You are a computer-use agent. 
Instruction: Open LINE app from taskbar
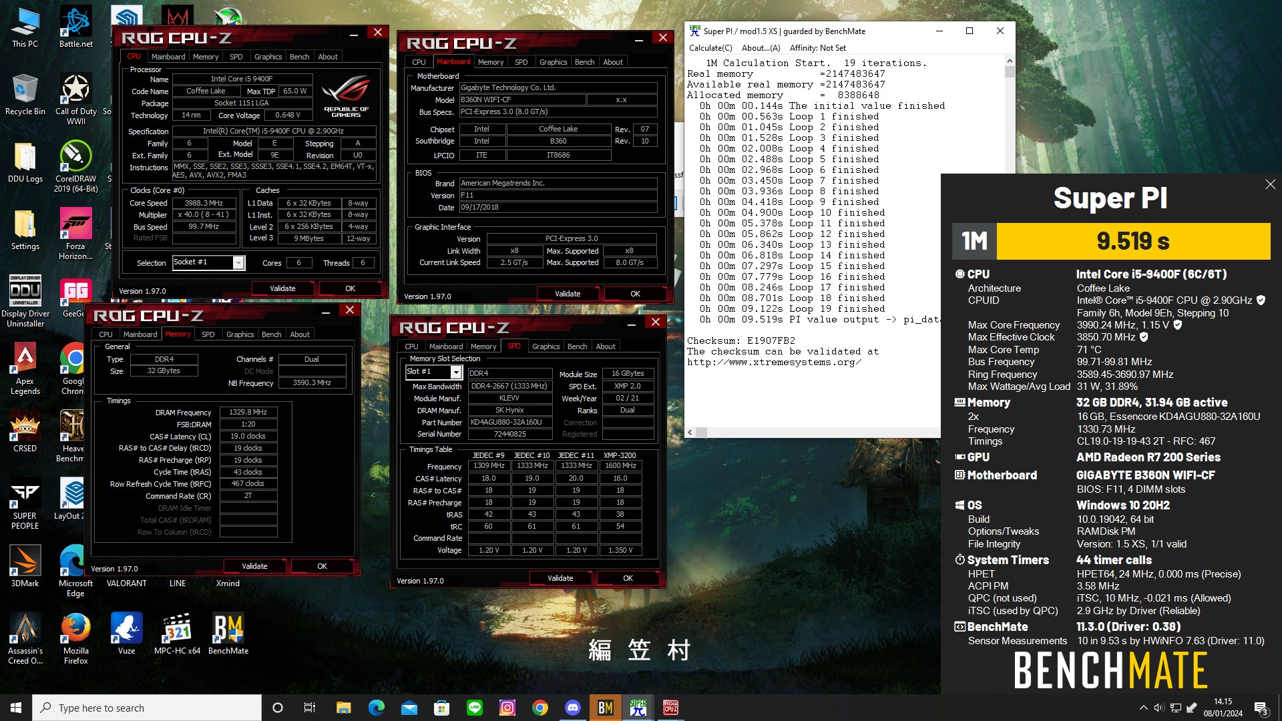point(475,708)
